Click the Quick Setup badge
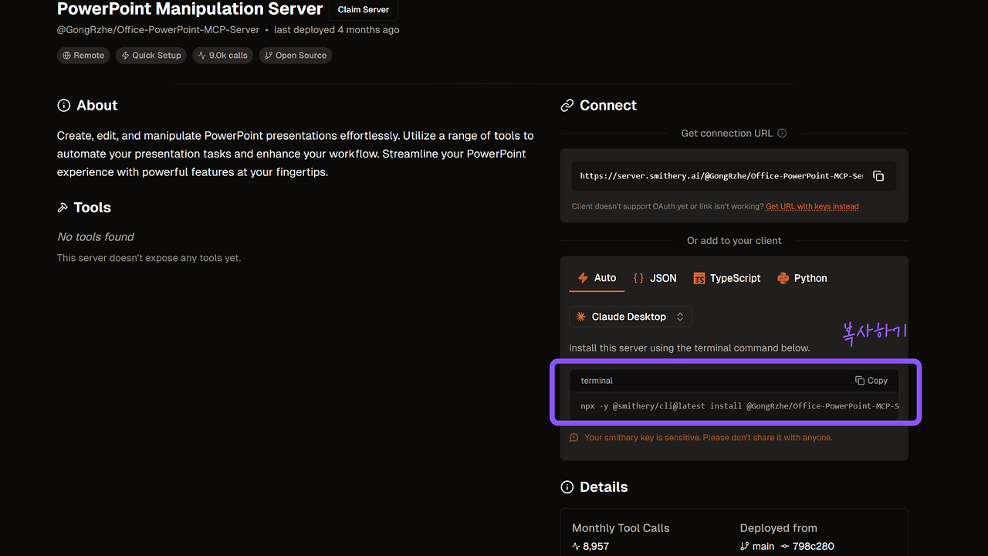This screenshot has height=556, width=988. tap(151, 56)
